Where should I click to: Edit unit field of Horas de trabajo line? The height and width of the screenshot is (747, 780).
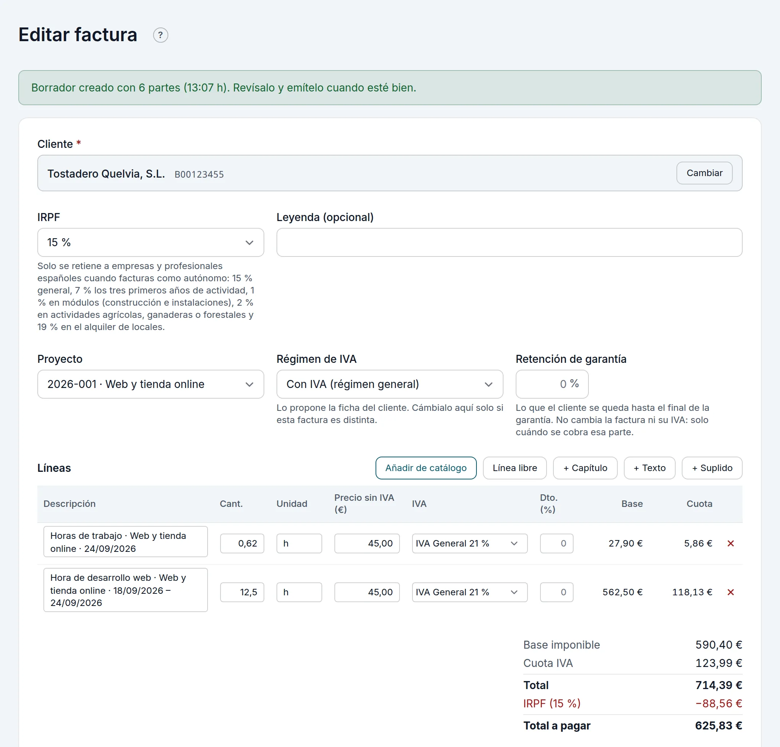click(x=299, y=543)
